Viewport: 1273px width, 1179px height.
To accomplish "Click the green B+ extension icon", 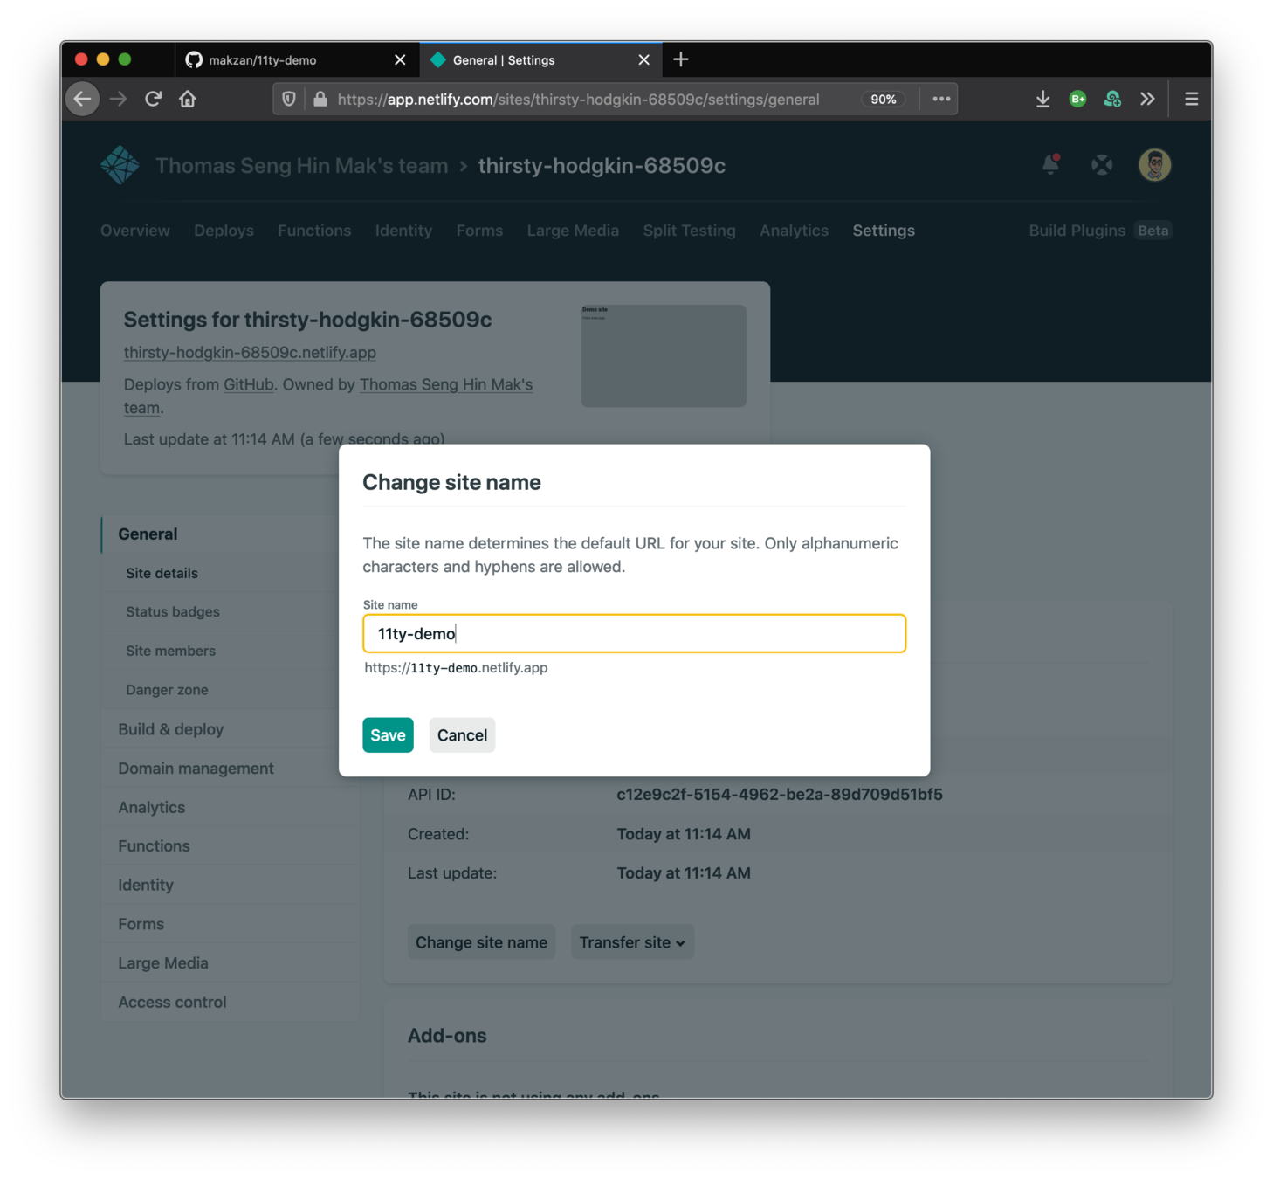I will (1077, 99).
